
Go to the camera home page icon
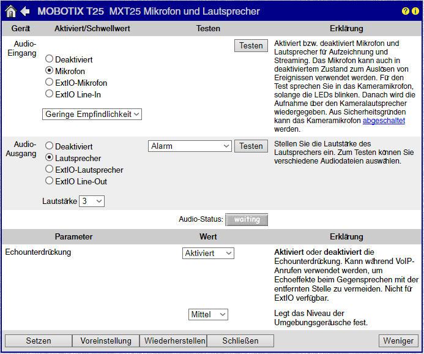point(11,12)
